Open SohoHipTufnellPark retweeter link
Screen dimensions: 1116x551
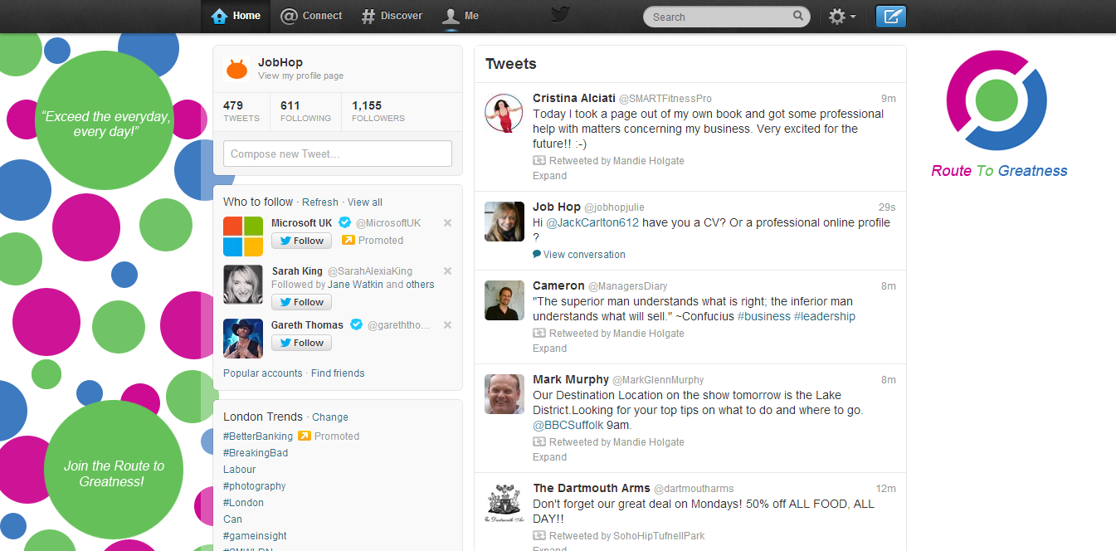pyautogui.click(x=659, y=536)
